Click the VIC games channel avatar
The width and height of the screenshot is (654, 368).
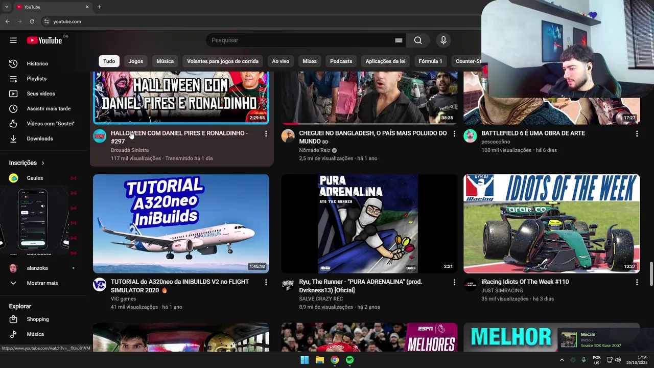[100, 285]
